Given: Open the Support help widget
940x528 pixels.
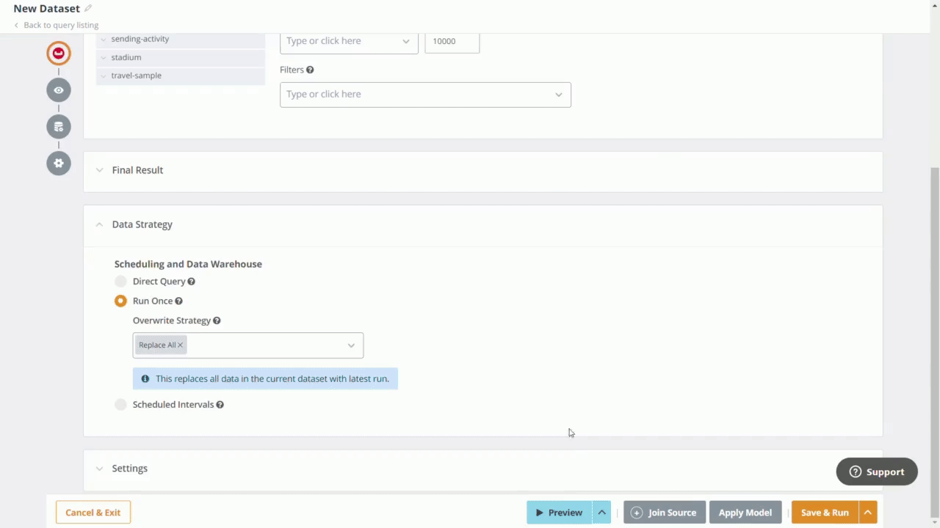Looking at the screenshot, I should coord(876,472).
